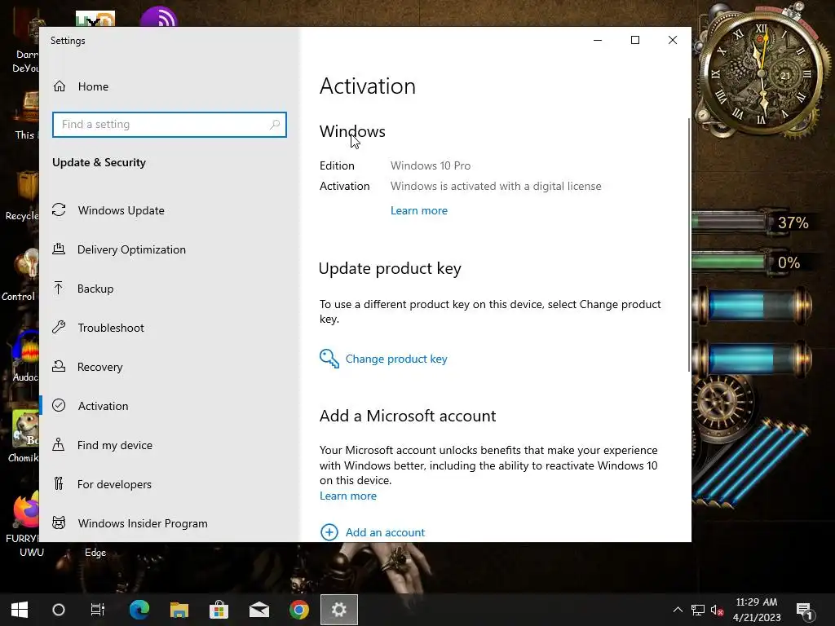Open Troubleshoot settings
The height and width of the screenshot is (626, 835).
click(x=111, y=328)
